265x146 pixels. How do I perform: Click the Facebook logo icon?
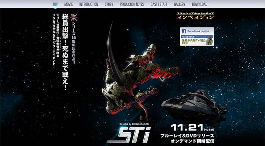(x=184, y=31)
